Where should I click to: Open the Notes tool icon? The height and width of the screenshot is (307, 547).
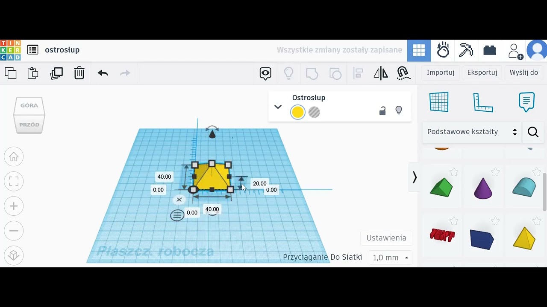pyautogui.click(x=526, y=102)
